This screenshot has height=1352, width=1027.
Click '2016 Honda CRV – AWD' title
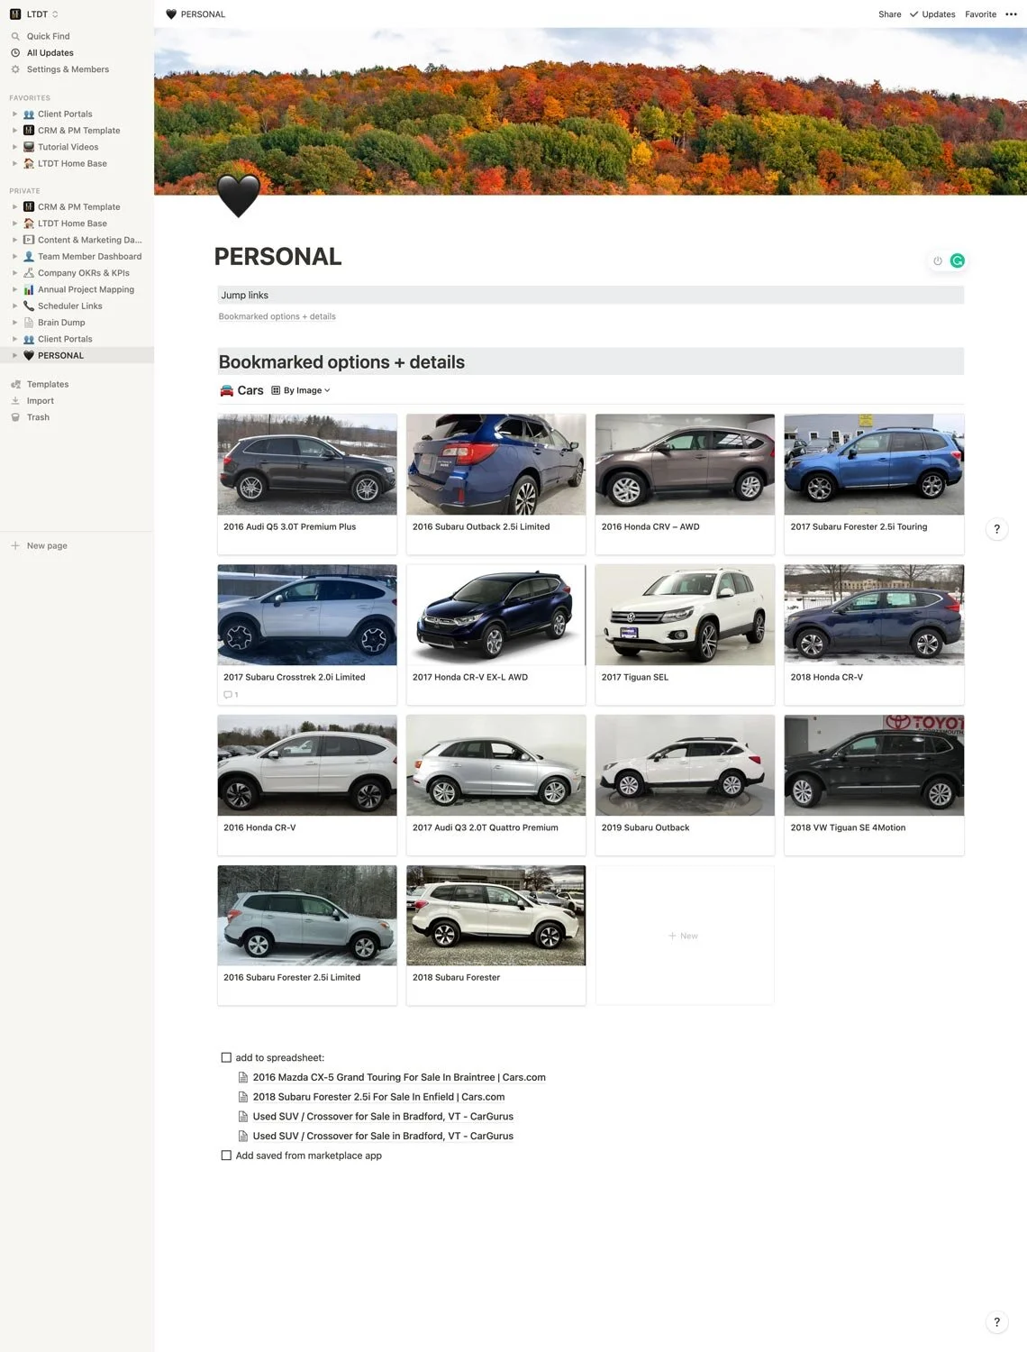(x=650, y=526)
